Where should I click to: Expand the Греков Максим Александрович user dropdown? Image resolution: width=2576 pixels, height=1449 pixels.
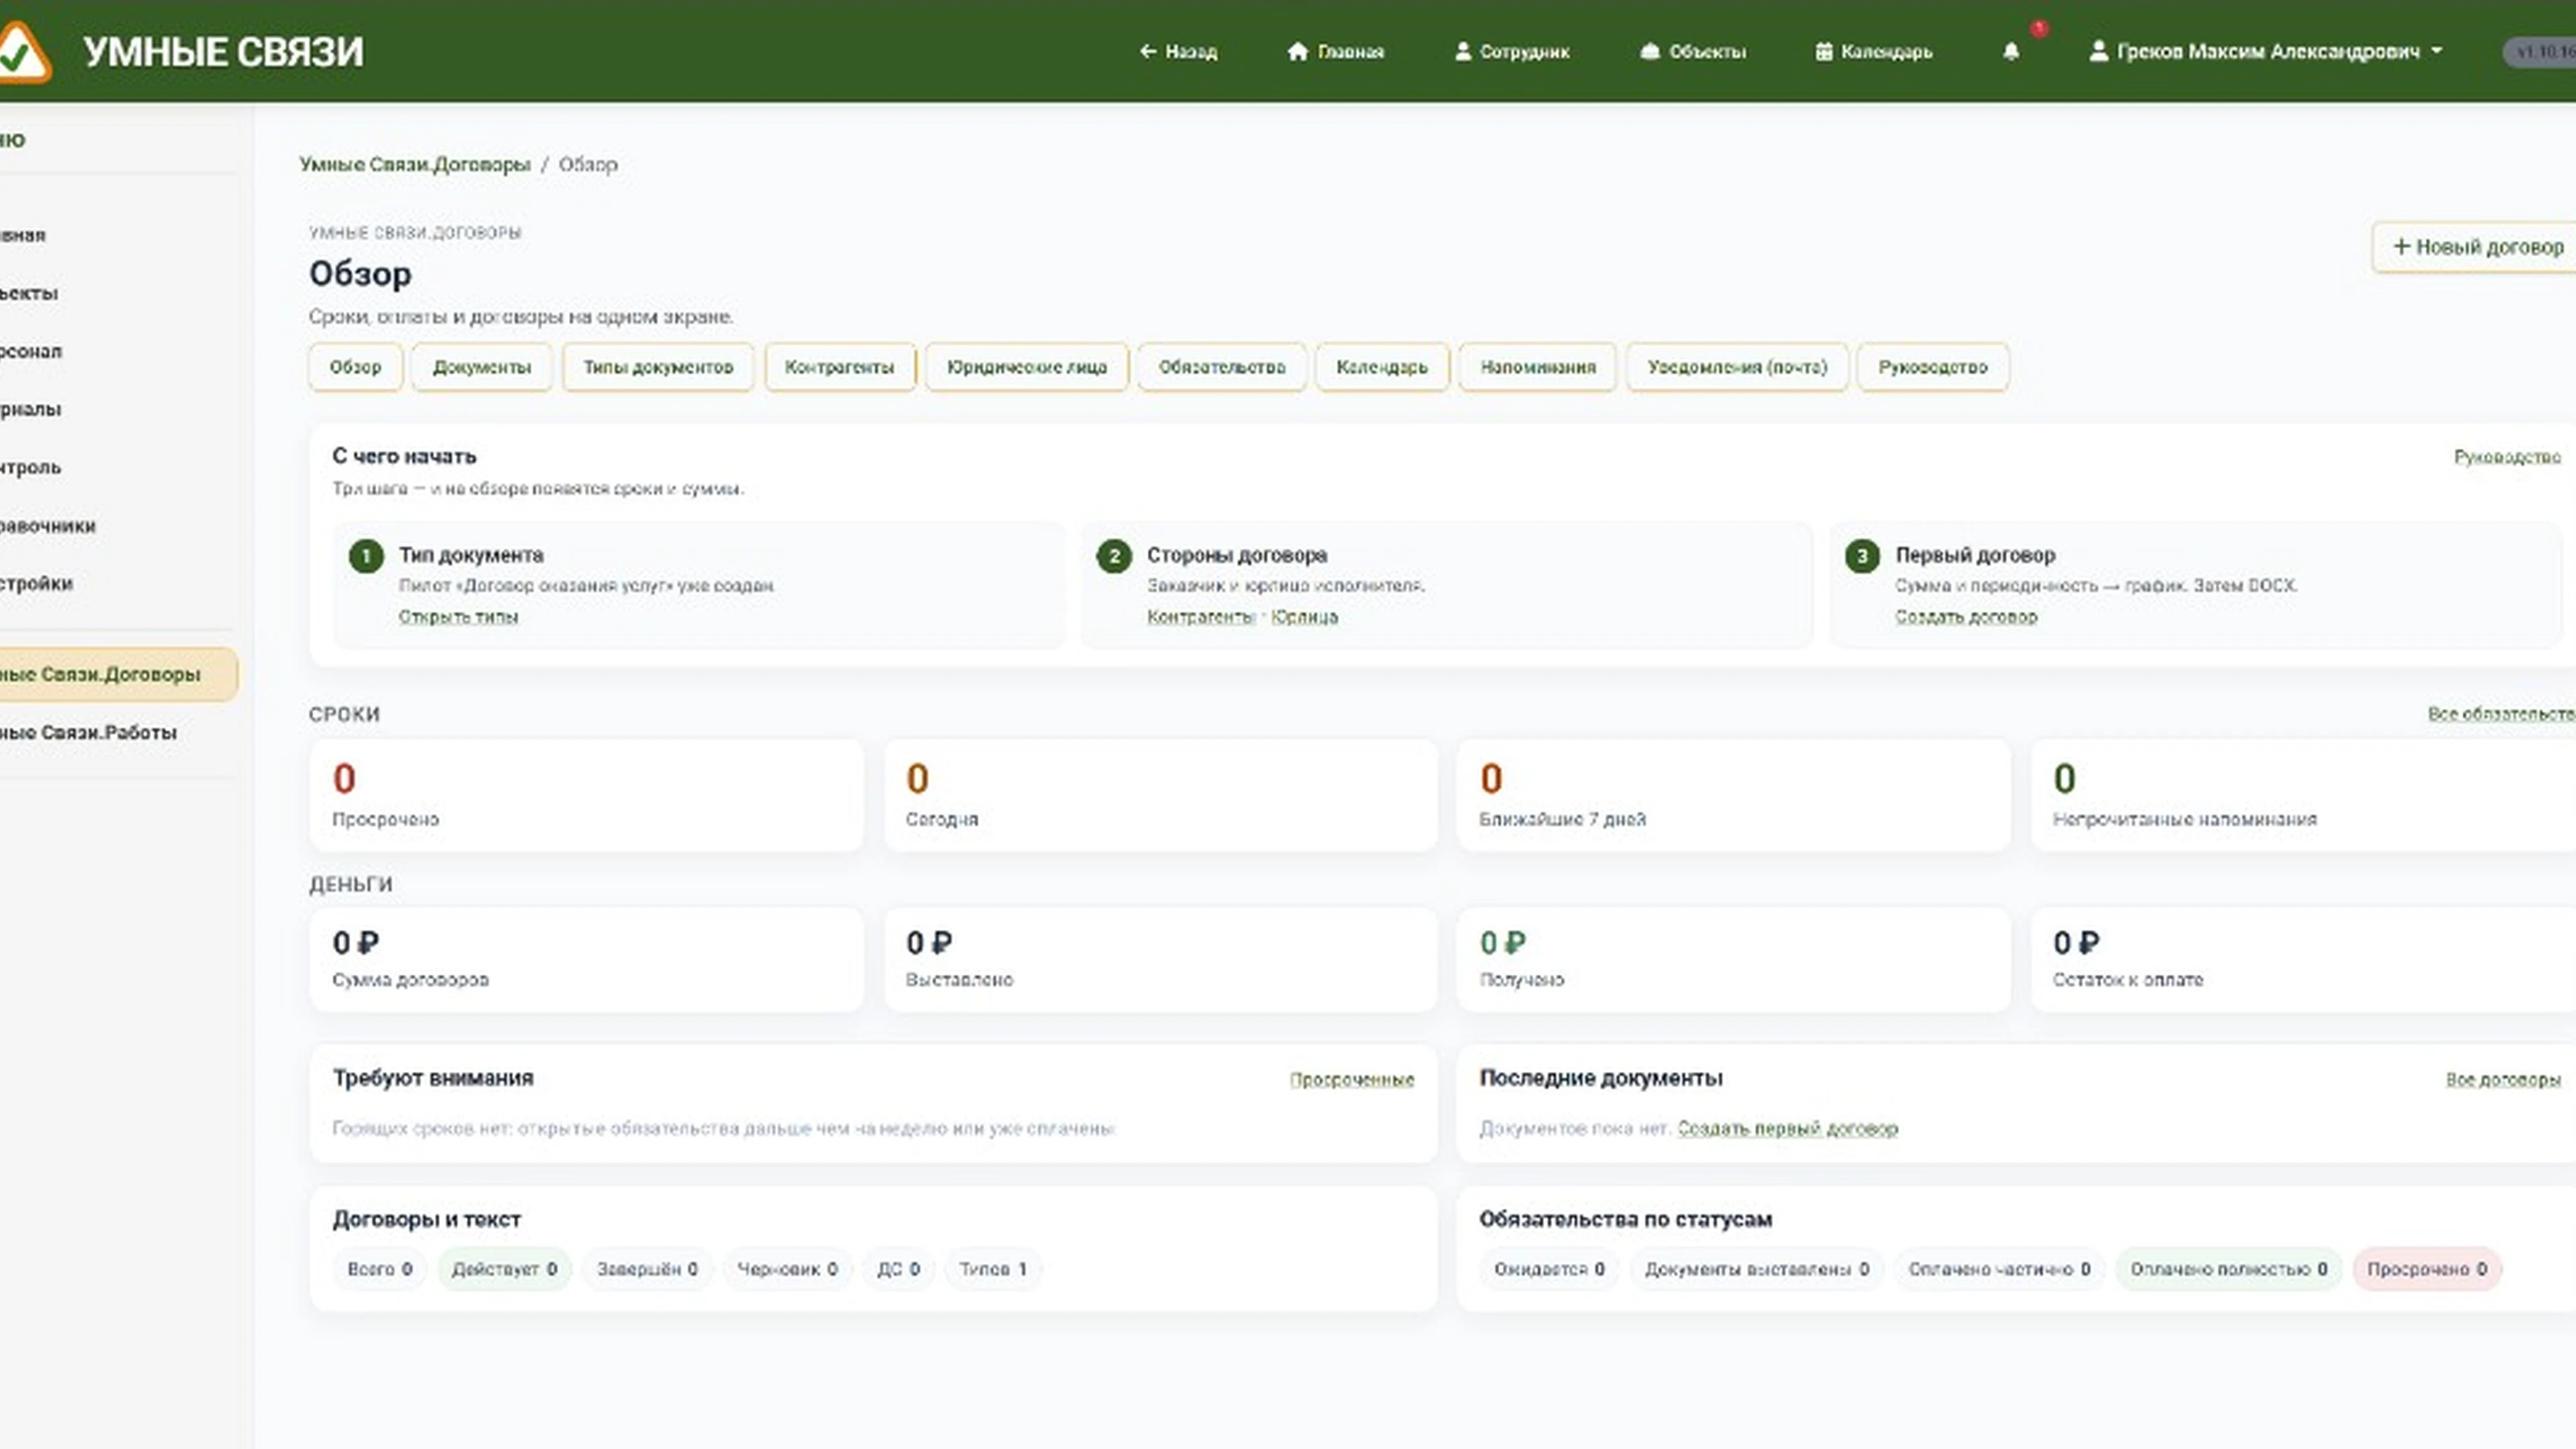[2266, 51]
